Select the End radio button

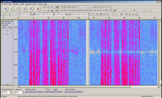[x=46, y=89]
